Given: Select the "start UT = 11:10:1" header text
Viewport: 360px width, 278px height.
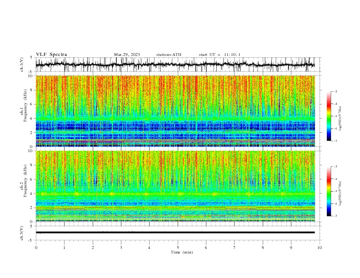Looking at the screenshot, I should pos(220,55).
